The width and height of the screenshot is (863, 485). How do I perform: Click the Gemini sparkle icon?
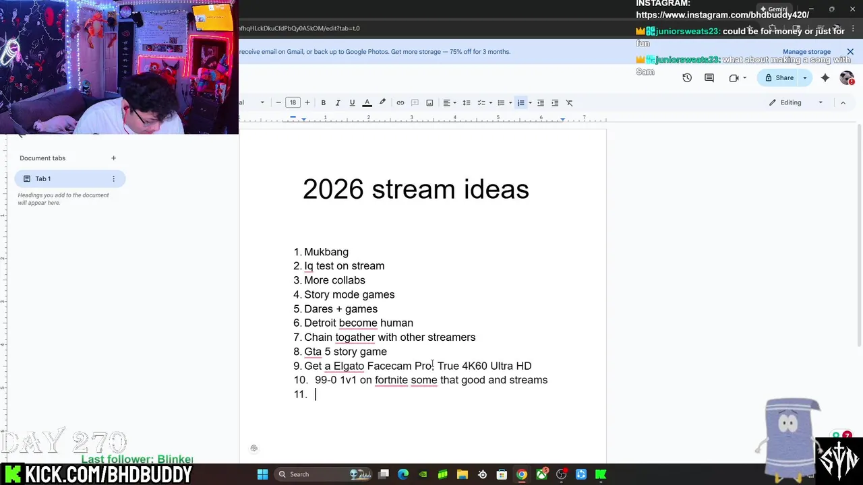[825, 77]
